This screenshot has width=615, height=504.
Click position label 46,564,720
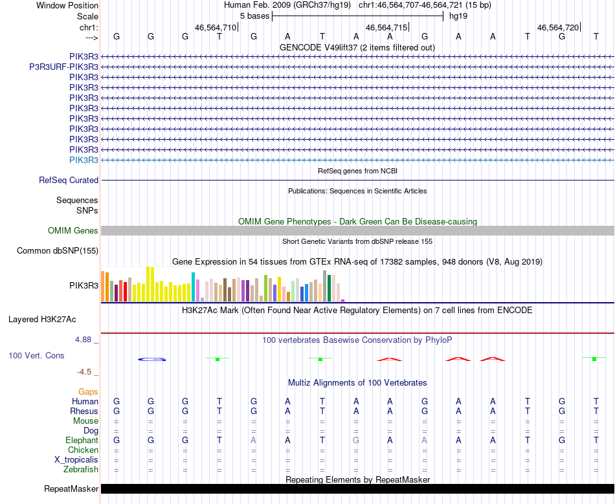click(x=558, y=27)
